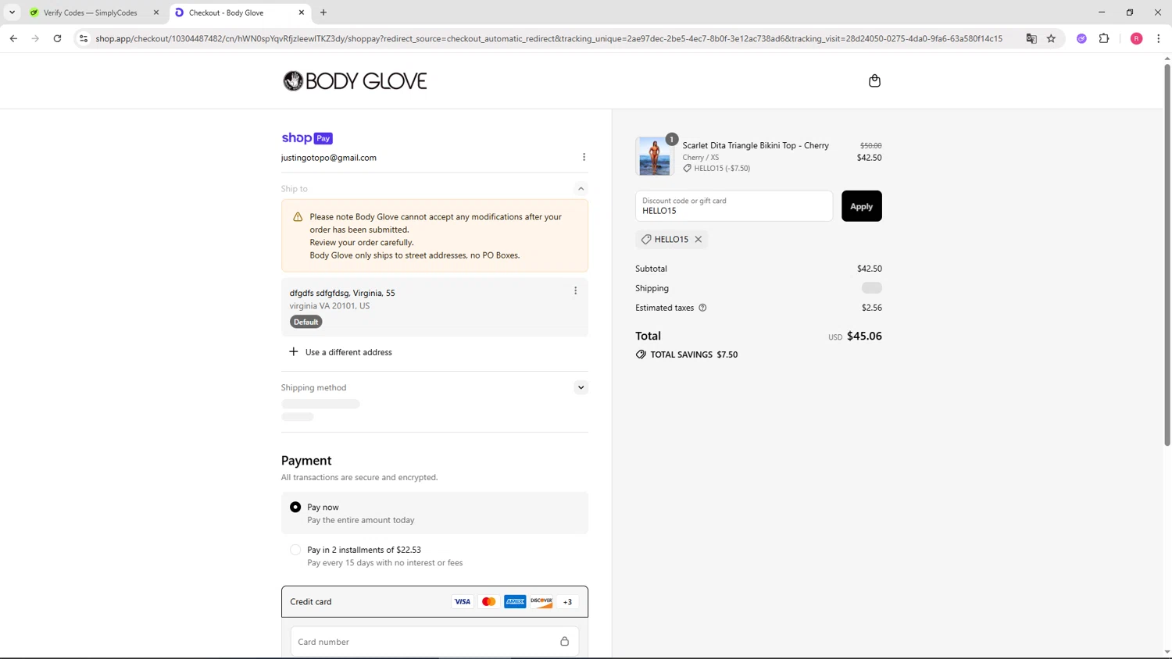Image resolution: width=1172 pixels, height=659 pixels.
Task: Apply the discount code
Action: (862, 206)
